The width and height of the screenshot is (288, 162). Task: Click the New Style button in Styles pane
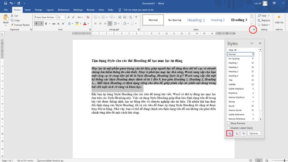point(229,133)
